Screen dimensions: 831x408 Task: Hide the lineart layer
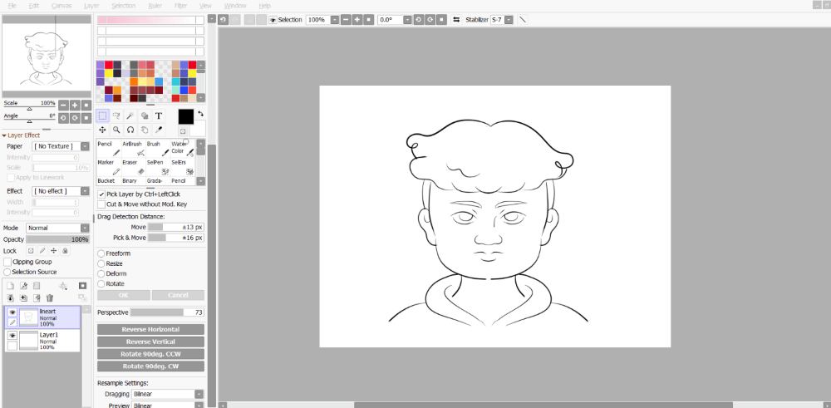(12, 312)
